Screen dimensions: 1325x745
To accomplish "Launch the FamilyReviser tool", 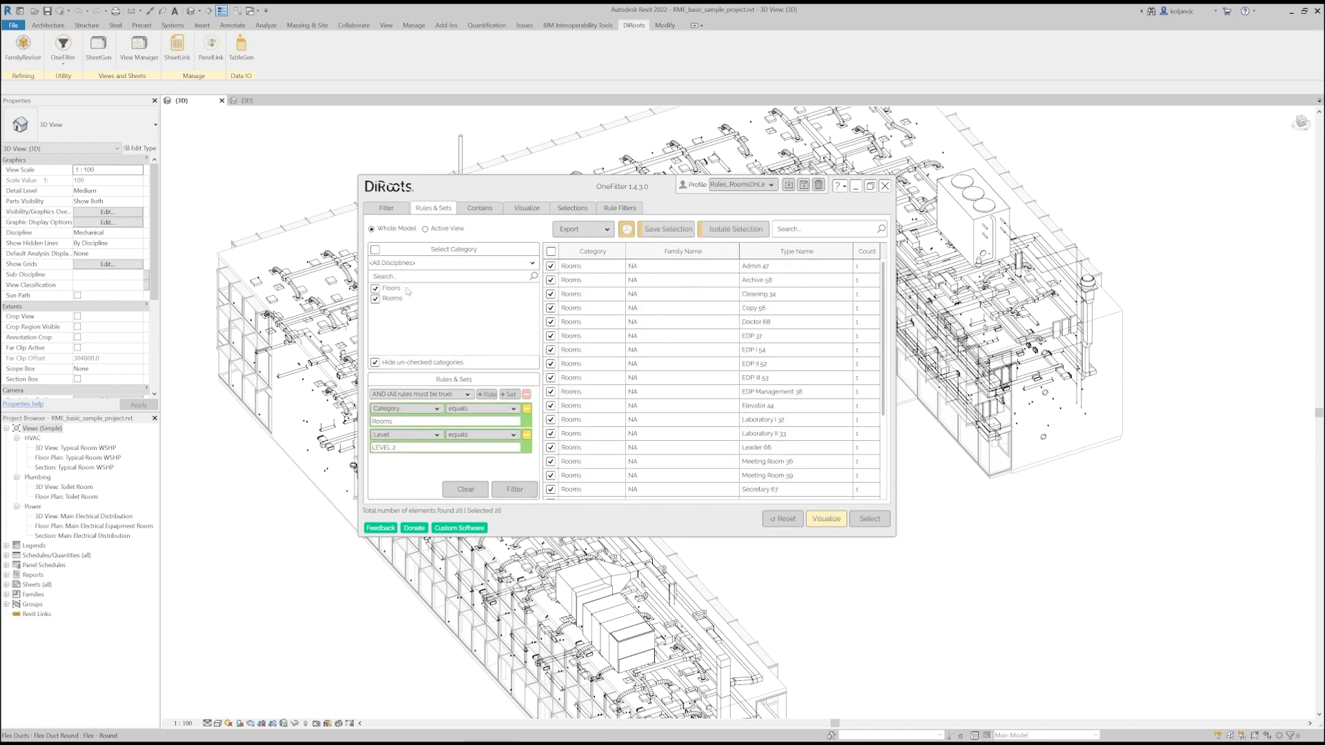I will click(23, 48).
